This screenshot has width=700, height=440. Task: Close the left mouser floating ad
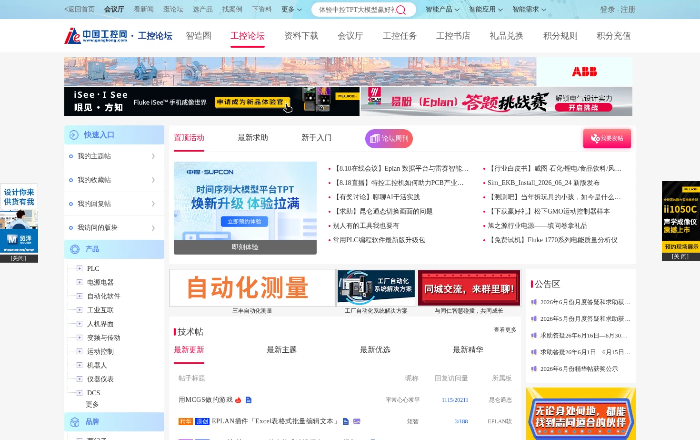click(19, 258)
